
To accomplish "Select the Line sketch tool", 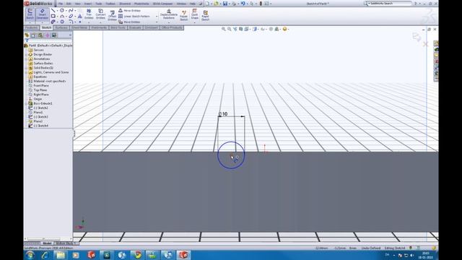I will 53,11.
